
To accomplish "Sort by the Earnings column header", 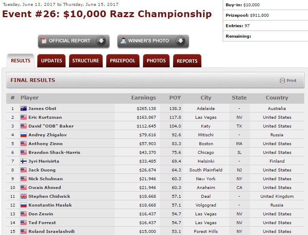I will [143, 98].
